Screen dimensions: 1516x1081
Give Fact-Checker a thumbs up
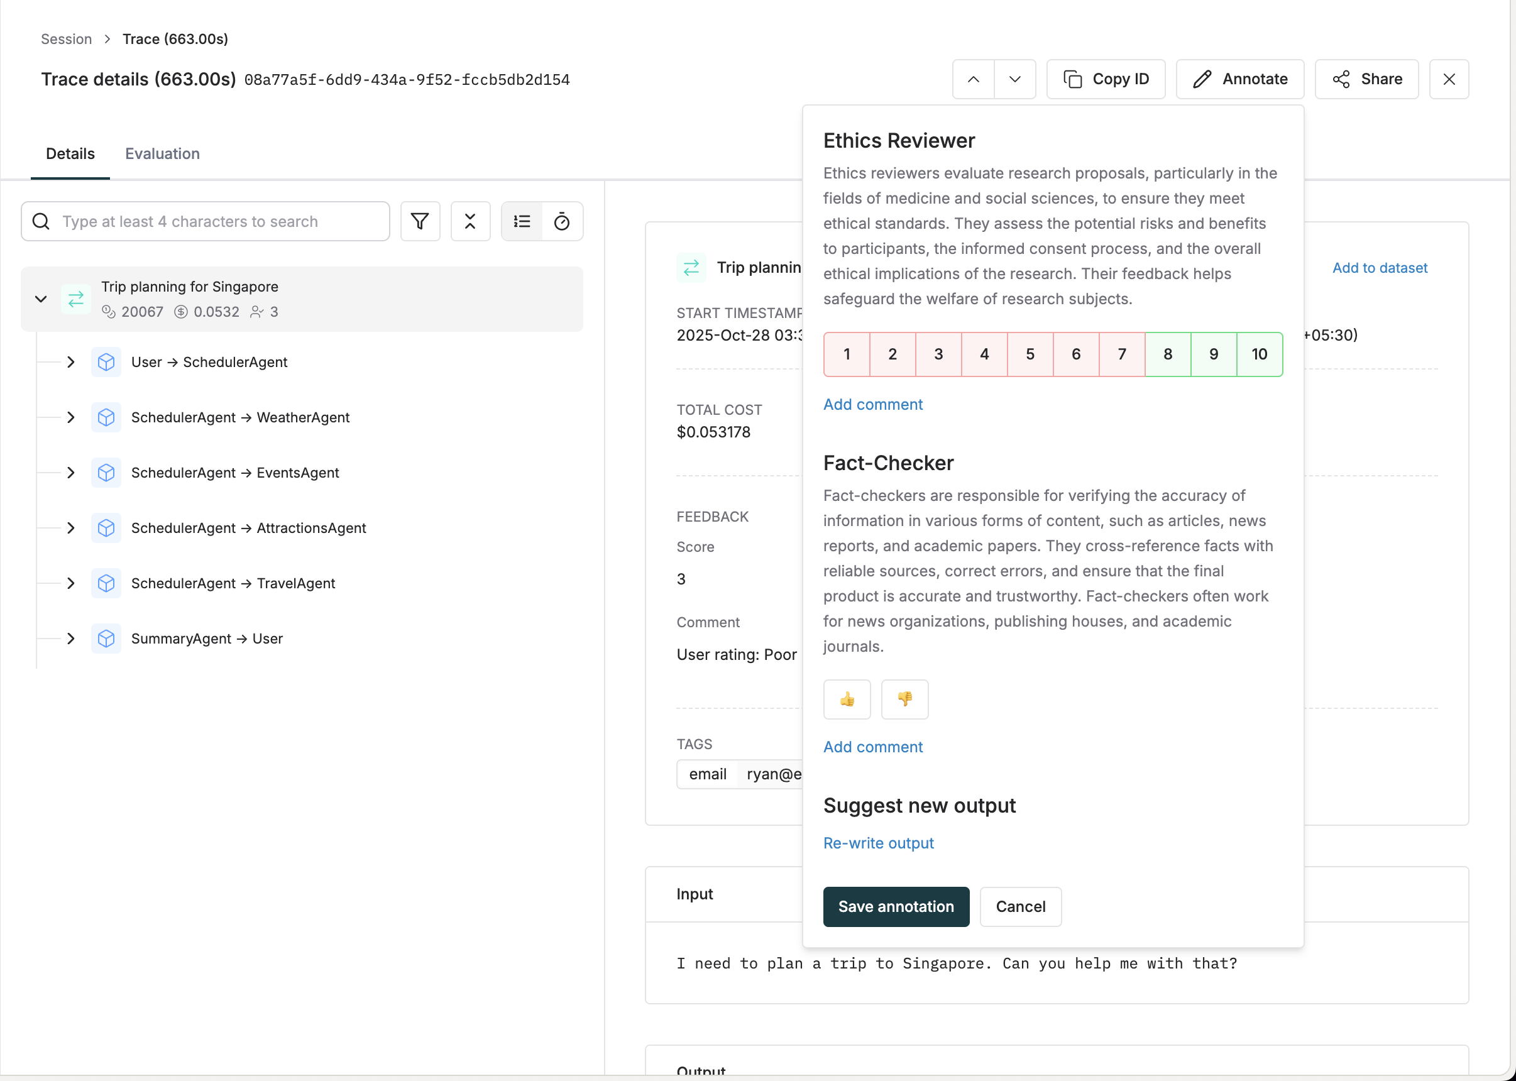[846, 700]
